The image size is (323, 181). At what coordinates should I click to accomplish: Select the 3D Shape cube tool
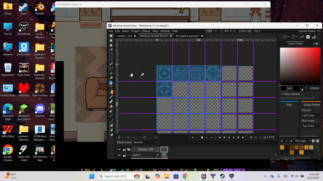[111, 134]
